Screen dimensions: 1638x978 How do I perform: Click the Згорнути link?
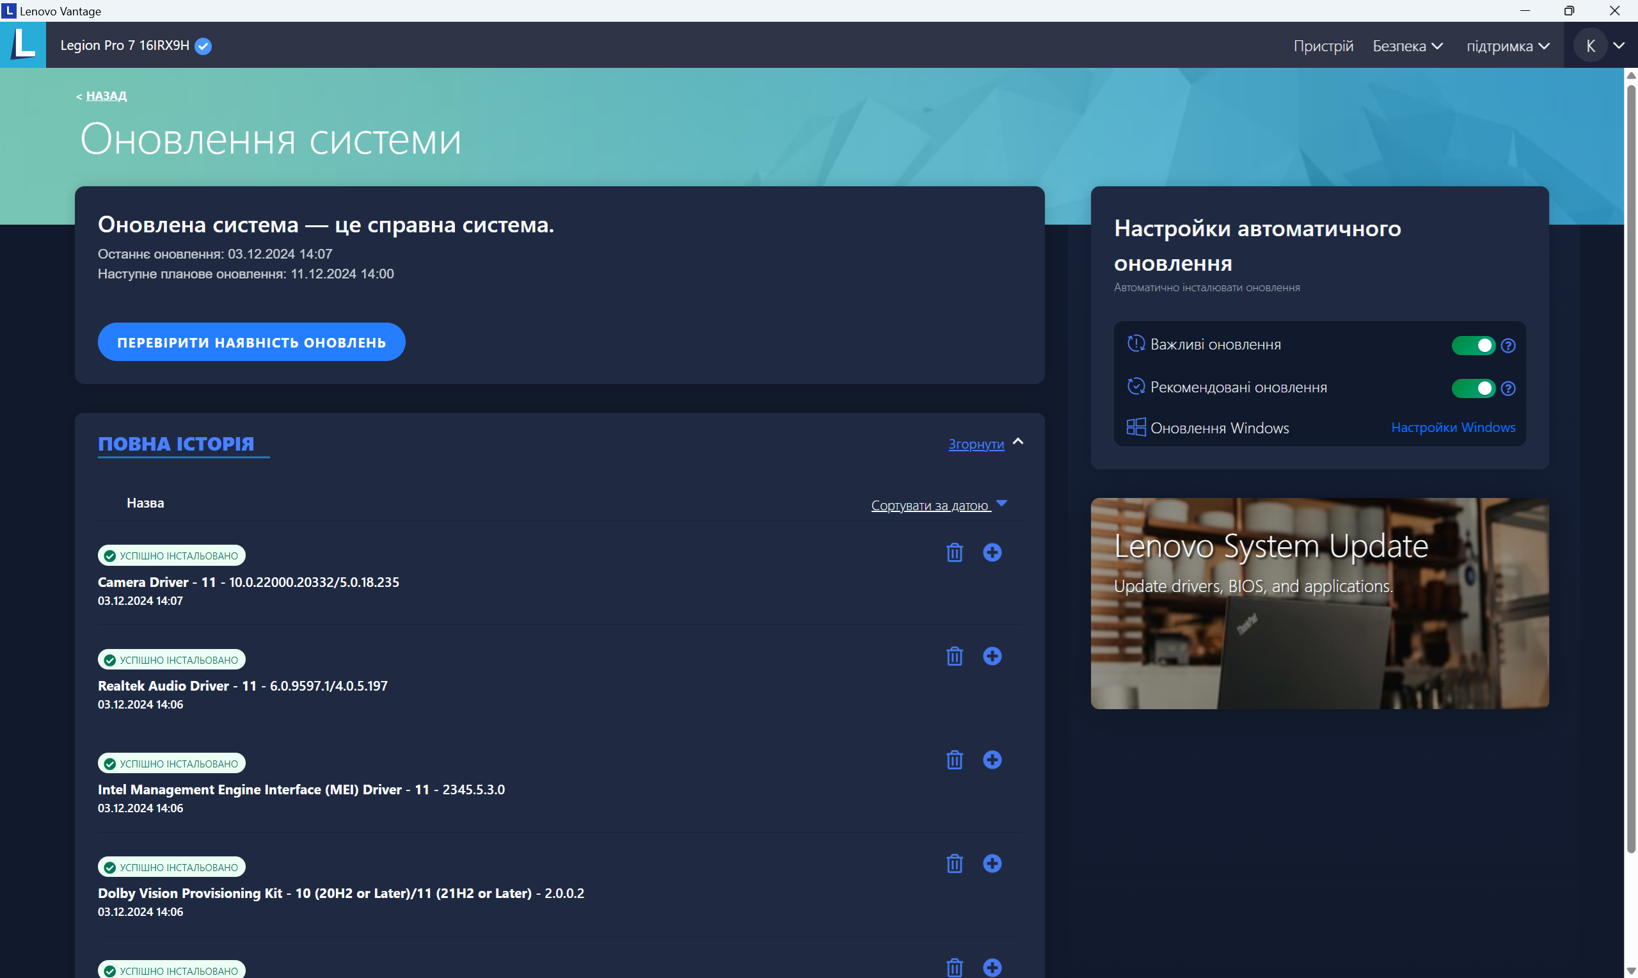tap(976, 444)
